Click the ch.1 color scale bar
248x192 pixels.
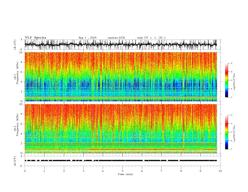[x=227, y=80]
